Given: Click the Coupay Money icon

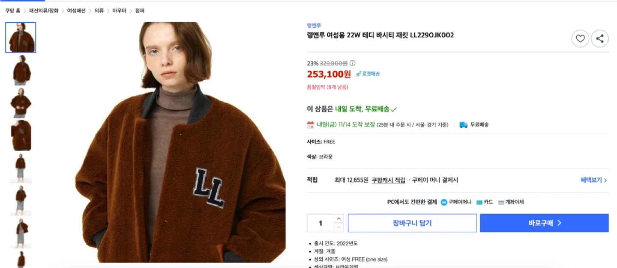Looking at the screenshot, I should tap(444, 202).
